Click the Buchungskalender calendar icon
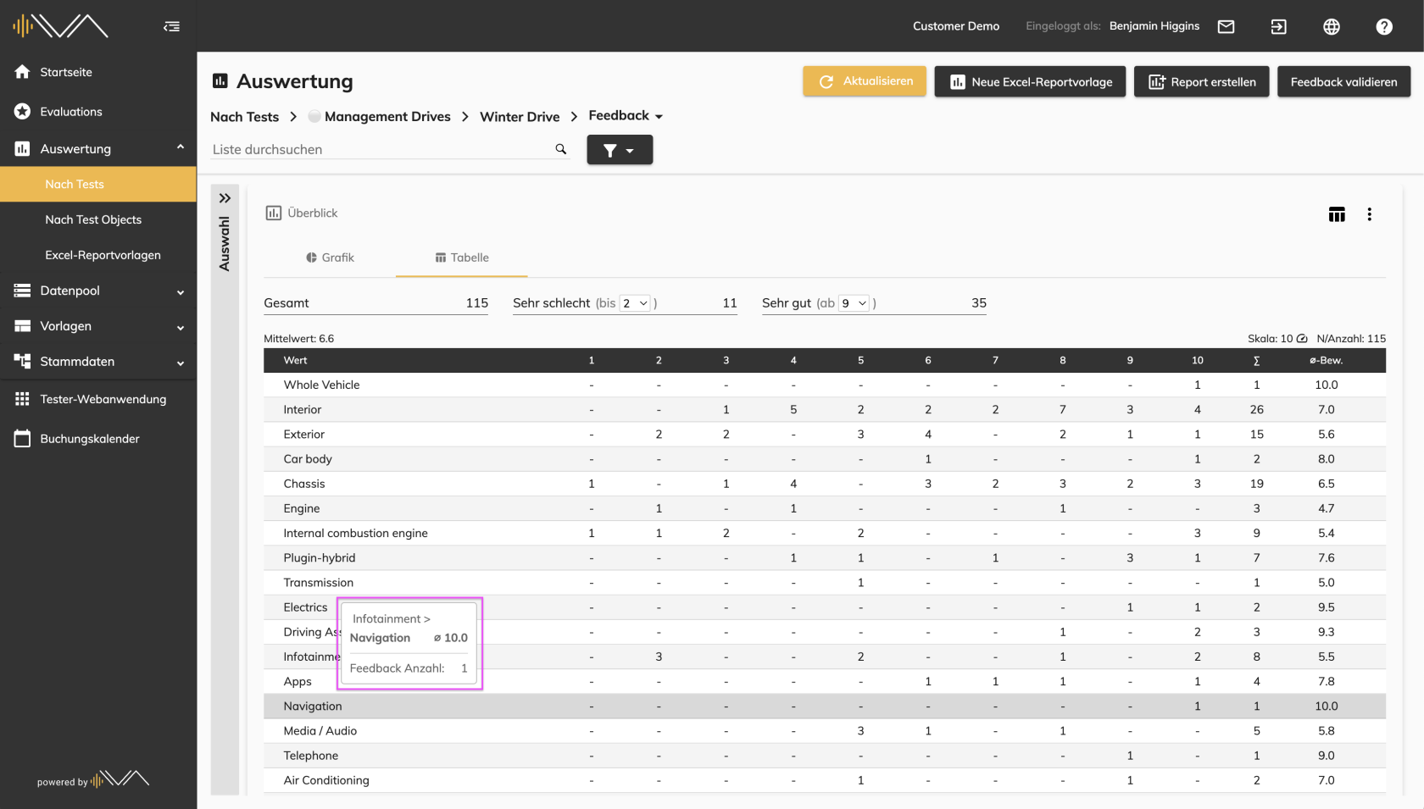Screen dimensions: 1424x809 (x=22, y=439)
